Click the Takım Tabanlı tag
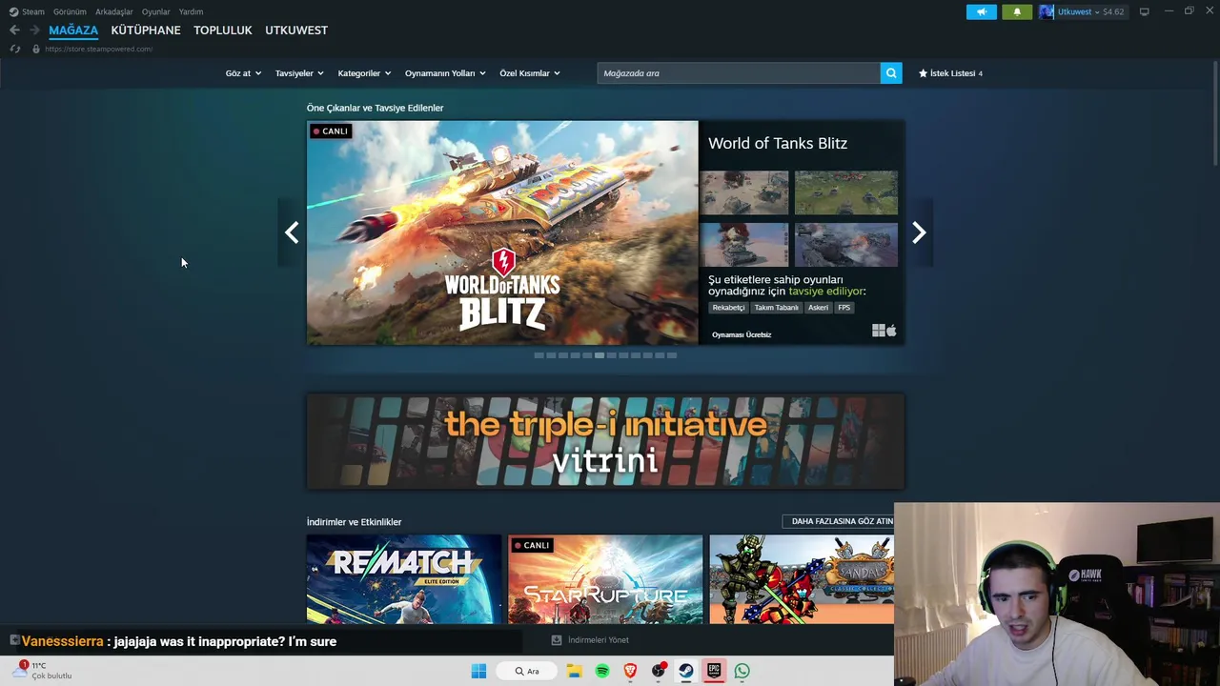1220x686 pixels. [776, 308]
